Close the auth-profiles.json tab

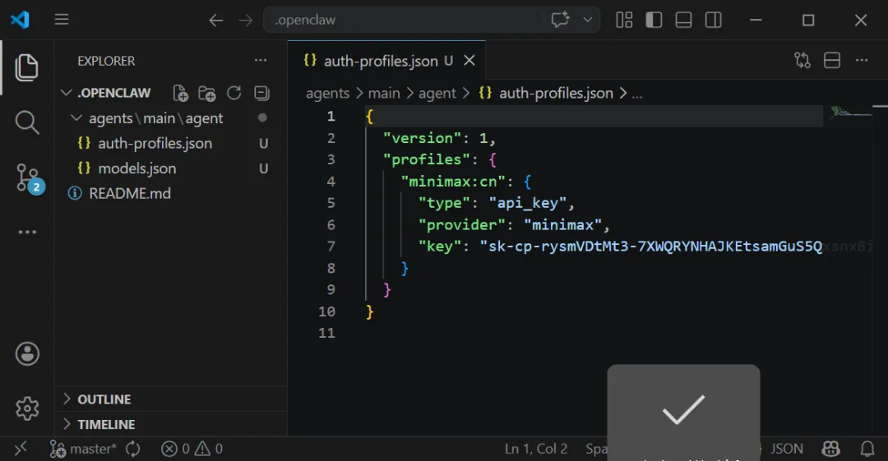point(469,61)
